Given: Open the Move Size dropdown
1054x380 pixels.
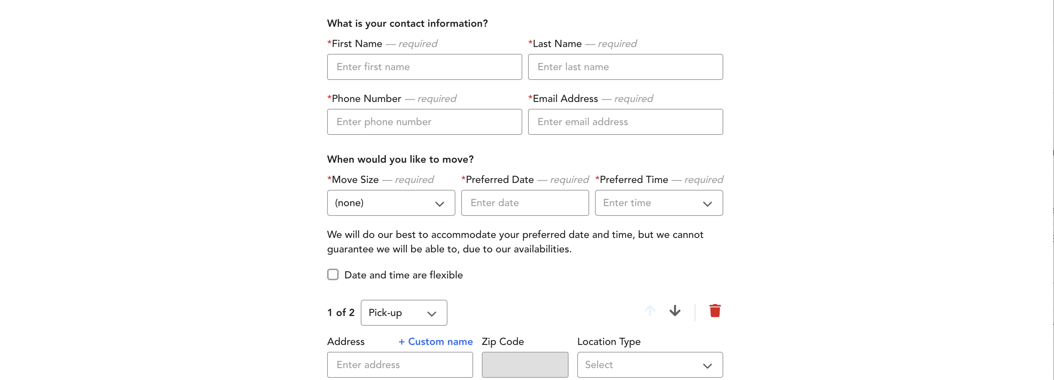Looking at the screenshot, I should click(390, 203).
